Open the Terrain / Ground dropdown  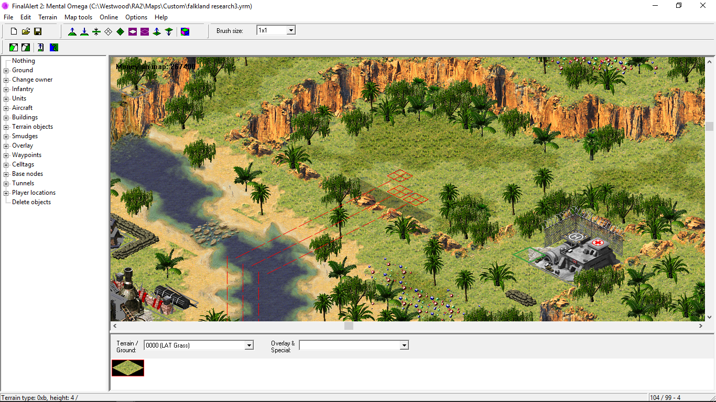point(249,345)
